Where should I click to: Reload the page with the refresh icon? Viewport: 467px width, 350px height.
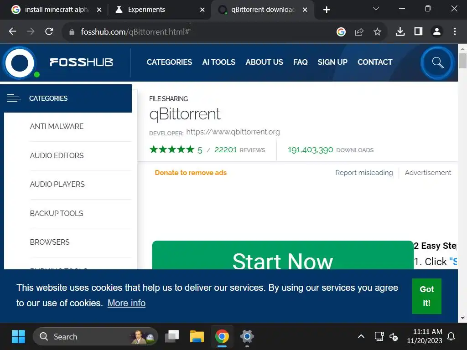point(49,31)
